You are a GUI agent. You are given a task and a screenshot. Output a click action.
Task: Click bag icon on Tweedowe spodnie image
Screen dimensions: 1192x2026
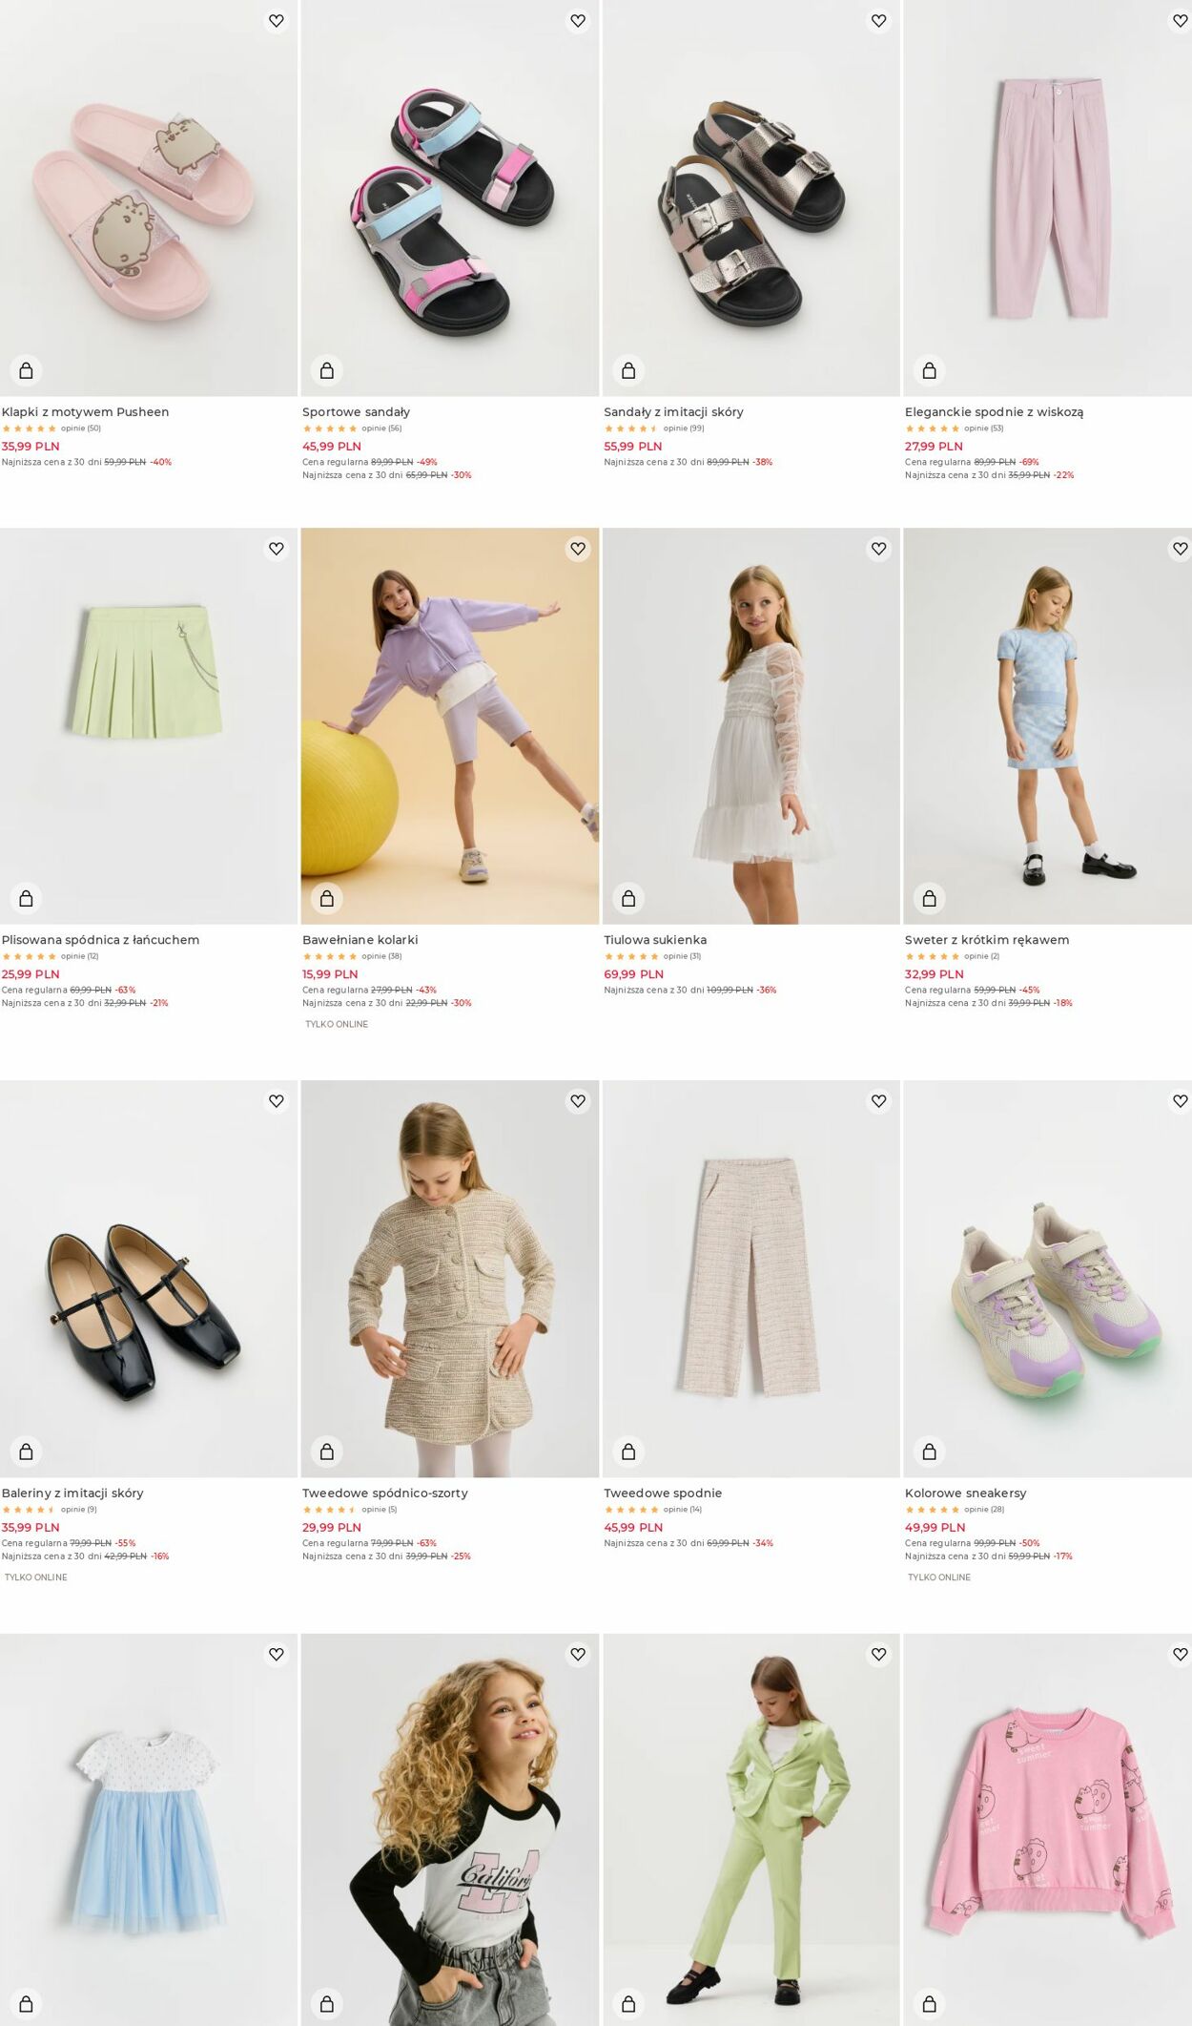(628, 1452)
